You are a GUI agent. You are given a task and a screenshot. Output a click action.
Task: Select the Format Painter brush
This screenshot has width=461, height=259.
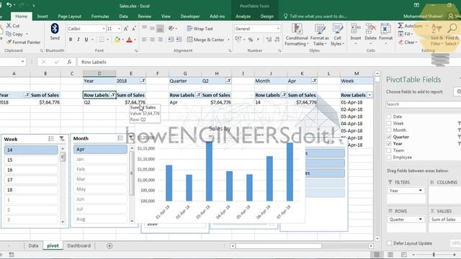click(9, 42)
